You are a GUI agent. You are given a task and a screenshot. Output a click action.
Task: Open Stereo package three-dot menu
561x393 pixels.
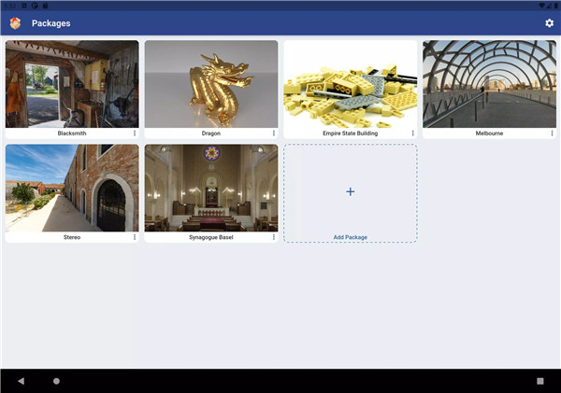click(x=135, y=237)
